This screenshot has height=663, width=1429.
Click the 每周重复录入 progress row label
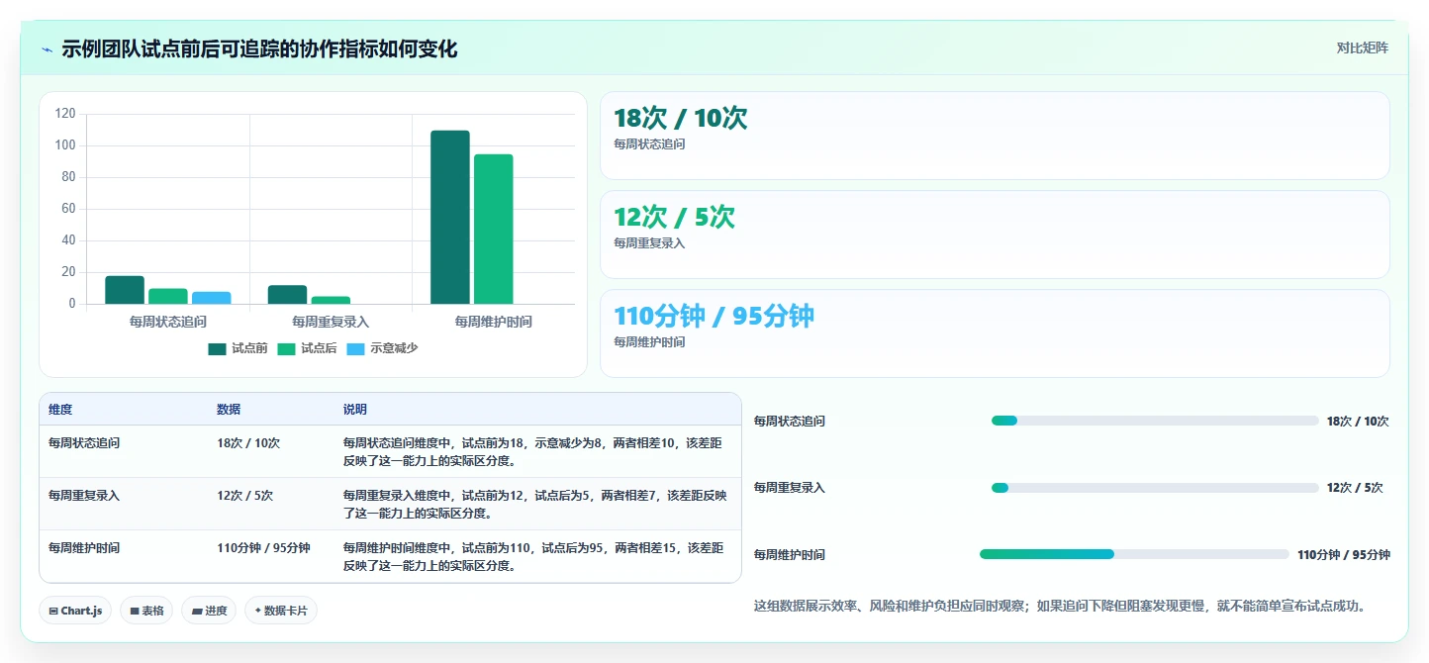[x=790, y=488]
